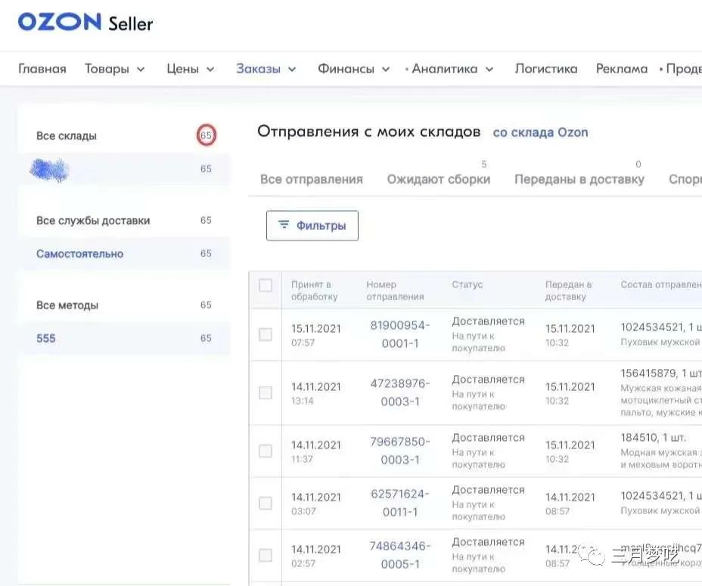
Task: Switch to Переданы в доставку tab
Action: click(579, 179)
